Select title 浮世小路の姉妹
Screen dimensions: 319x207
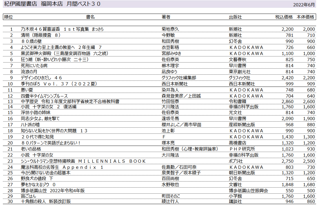click(35, 112)
